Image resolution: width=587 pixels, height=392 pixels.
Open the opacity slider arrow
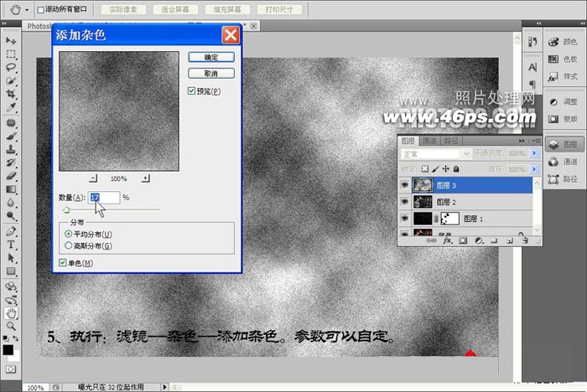point(534,153)
